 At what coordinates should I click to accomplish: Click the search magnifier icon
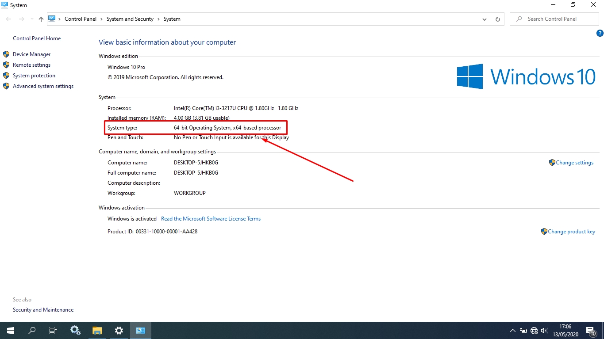(x=519, y=19)
